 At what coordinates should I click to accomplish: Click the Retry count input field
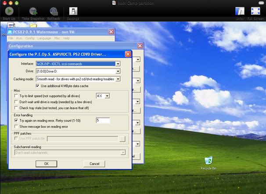[x=103, y=121]
